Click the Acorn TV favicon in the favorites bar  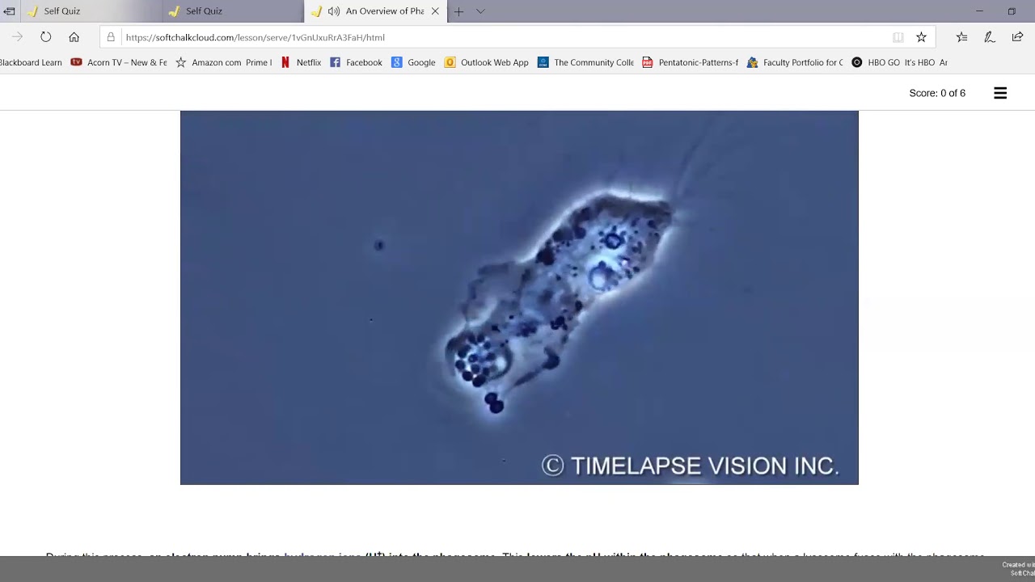pos(76,62)
